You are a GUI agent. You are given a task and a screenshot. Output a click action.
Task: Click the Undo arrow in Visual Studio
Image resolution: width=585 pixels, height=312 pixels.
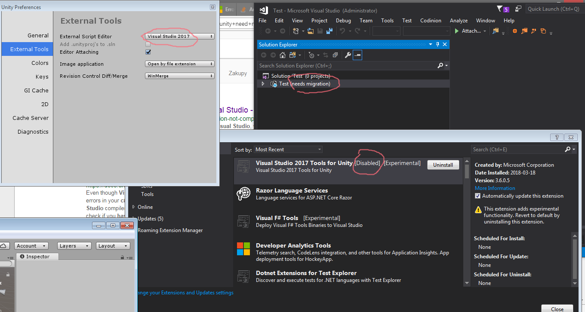(x=342, y=31)
